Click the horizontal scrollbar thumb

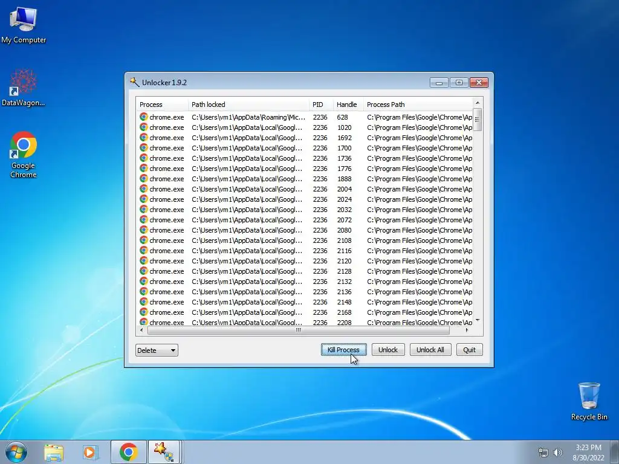point(299,330)
